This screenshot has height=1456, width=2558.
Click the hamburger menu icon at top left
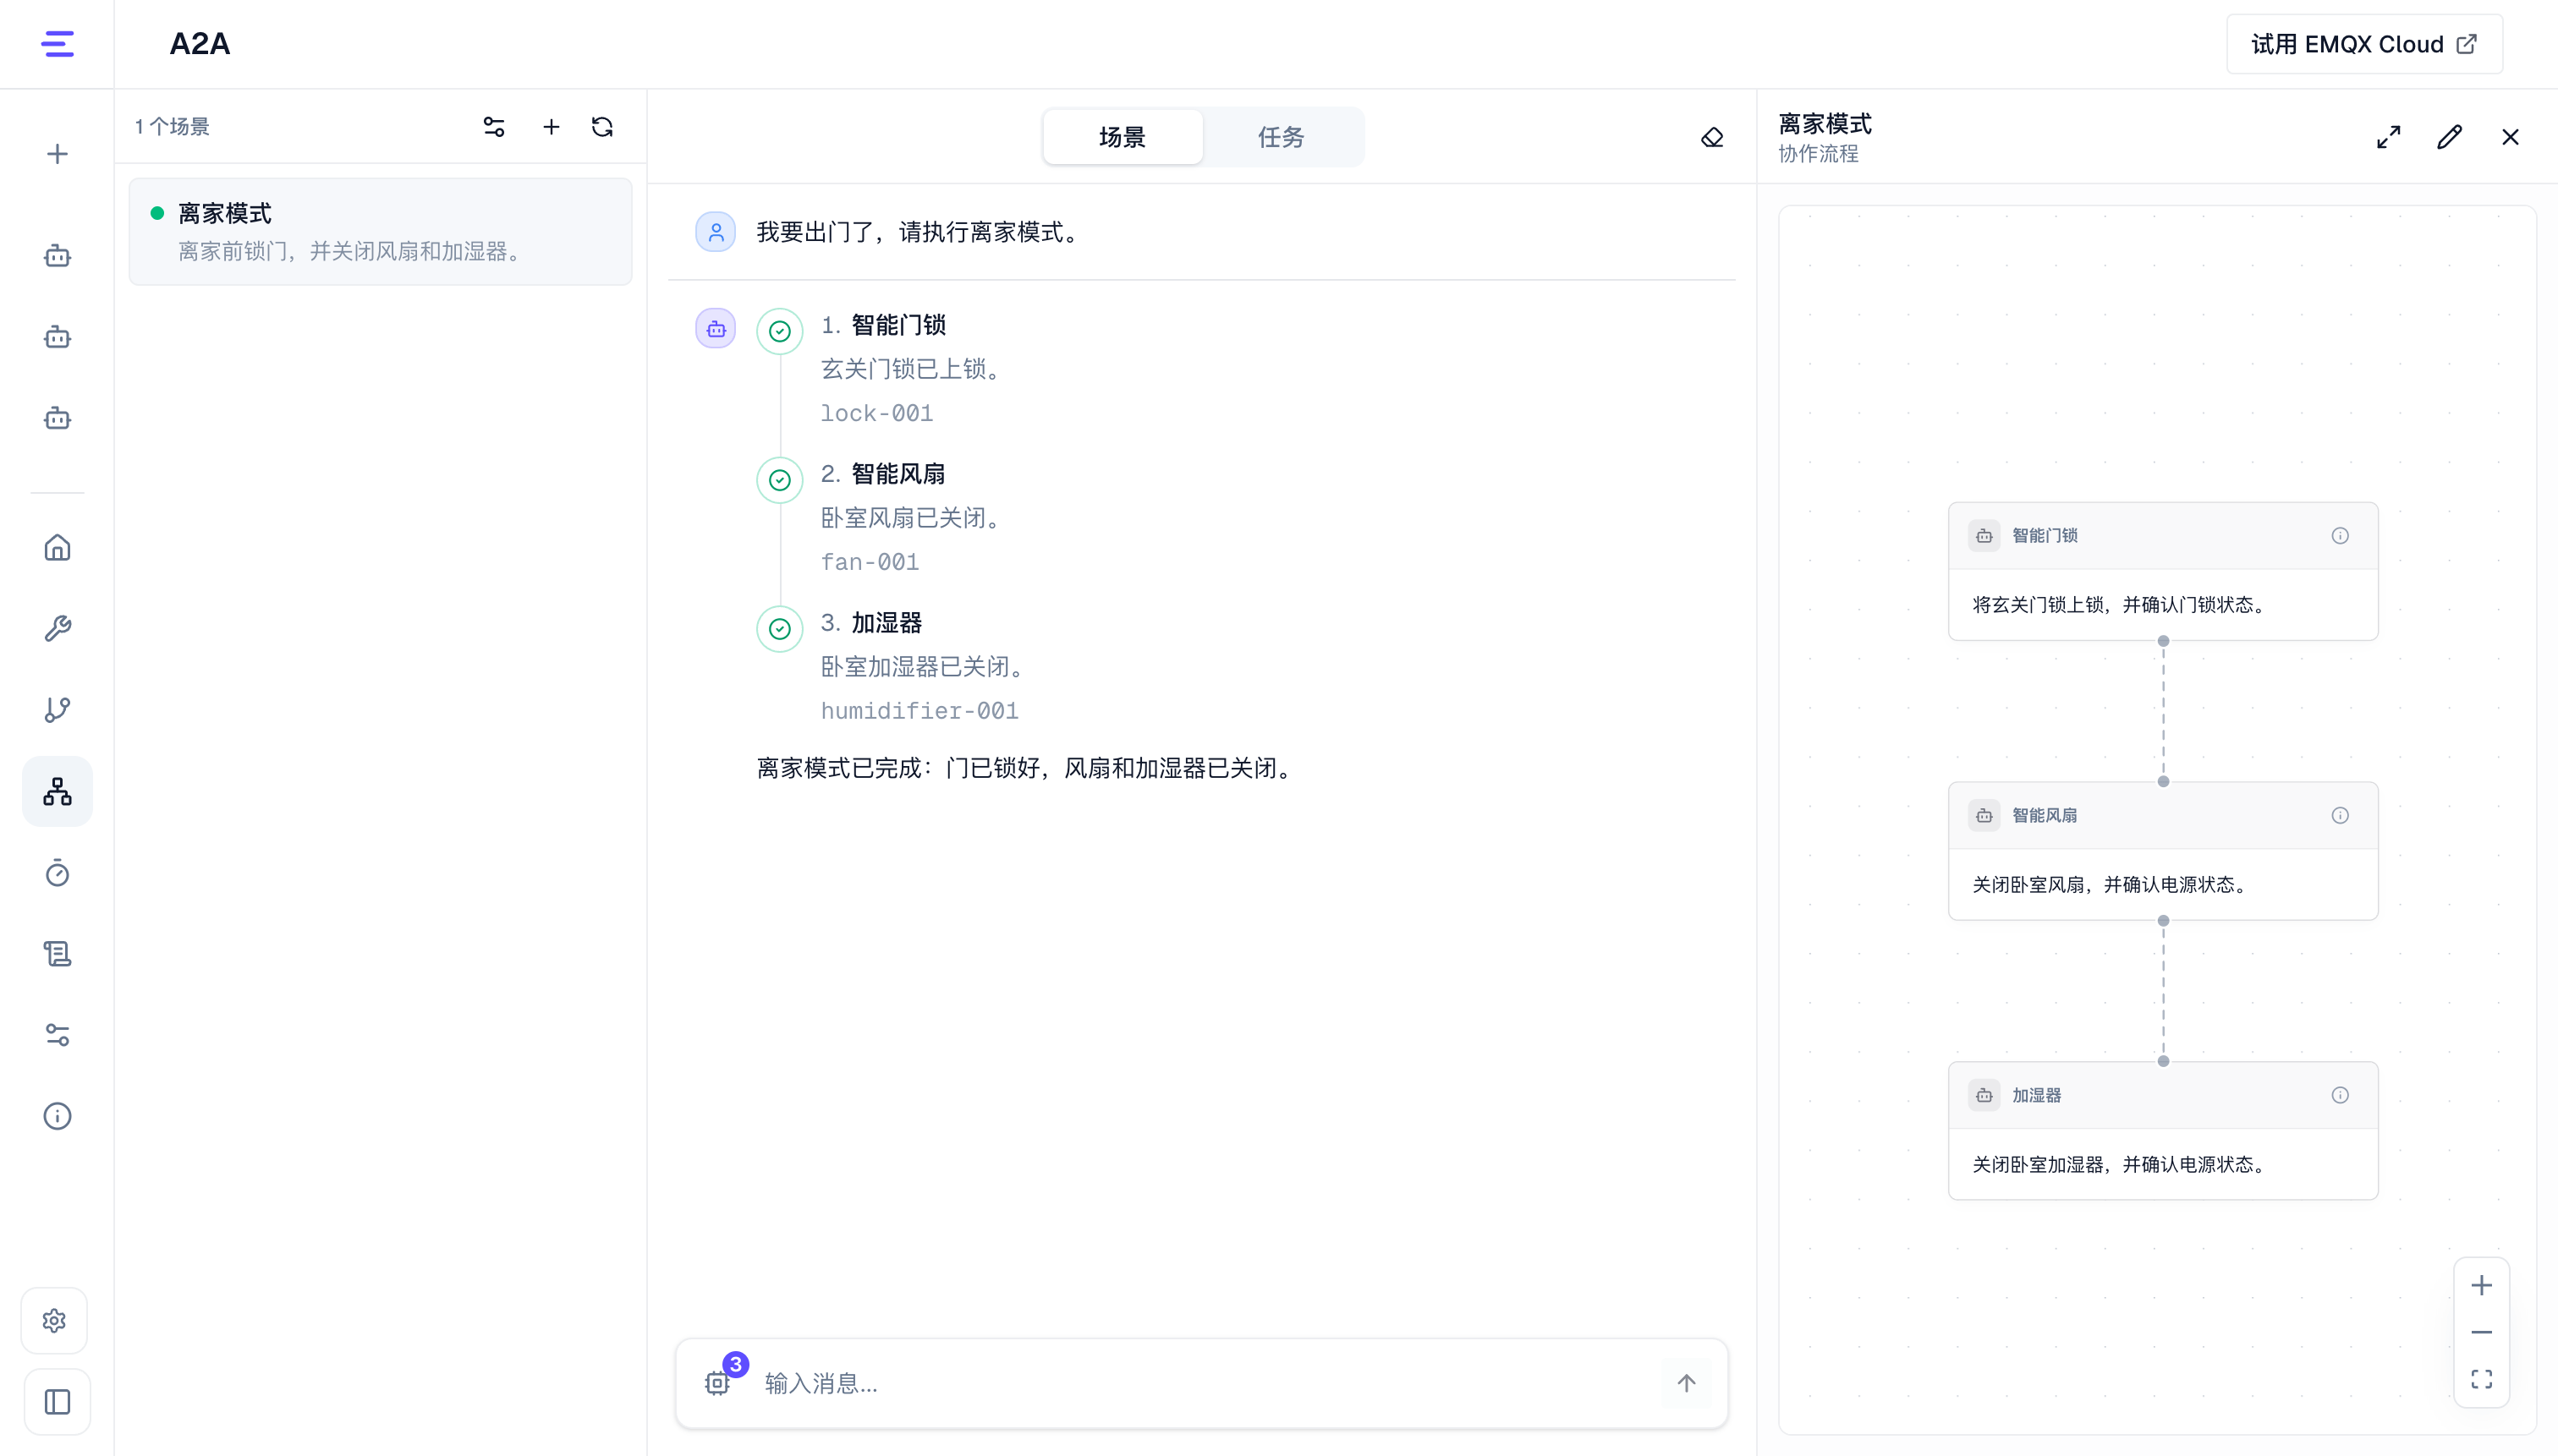point(57,44)
